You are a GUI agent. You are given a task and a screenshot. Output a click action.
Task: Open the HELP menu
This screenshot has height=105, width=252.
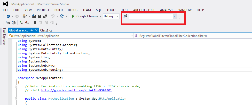click(x=200, y=10)
